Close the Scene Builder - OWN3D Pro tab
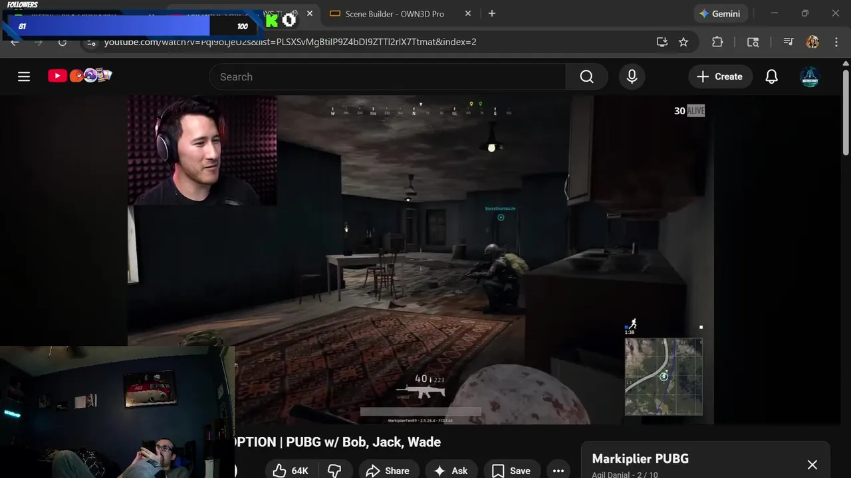The image size is (851, 478). click(468, 13)
